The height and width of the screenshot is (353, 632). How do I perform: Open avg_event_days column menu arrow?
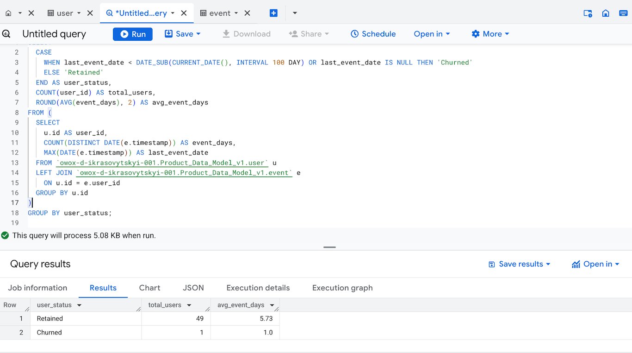click(x=272, y=305)
